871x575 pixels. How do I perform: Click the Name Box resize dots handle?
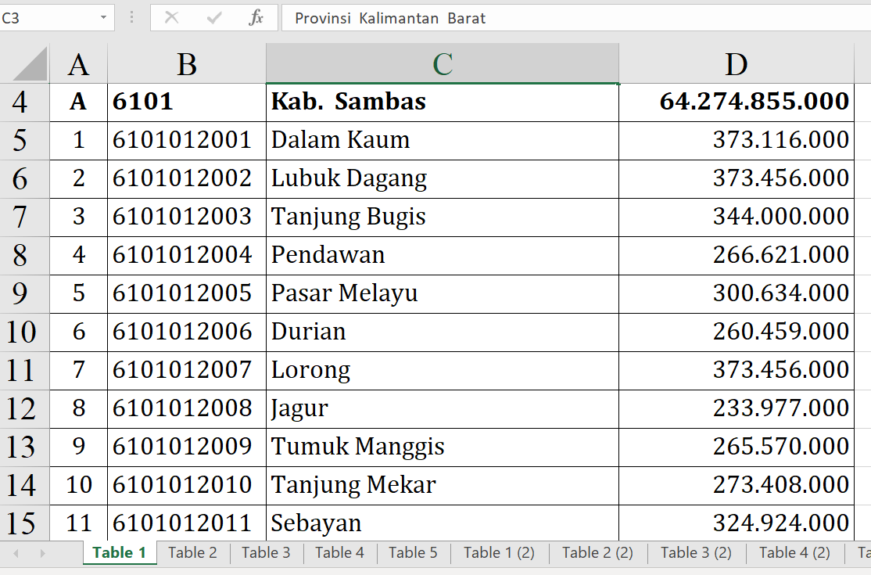pos(131,18)
